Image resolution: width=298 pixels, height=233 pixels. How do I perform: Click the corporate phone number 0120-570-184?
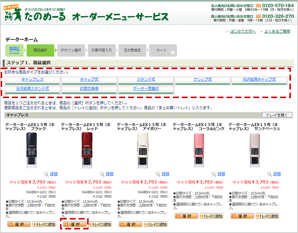pos(278,6)
